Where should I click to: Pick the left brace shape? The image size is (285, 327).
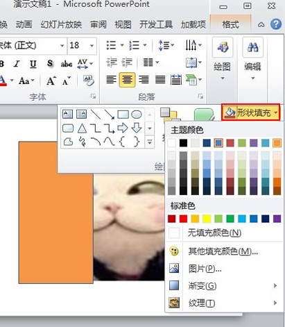tap(123, 142)
